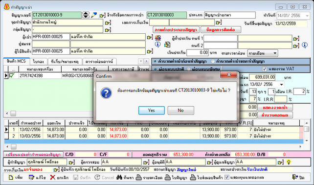Click the blue info icon under renter lookup

157,45
